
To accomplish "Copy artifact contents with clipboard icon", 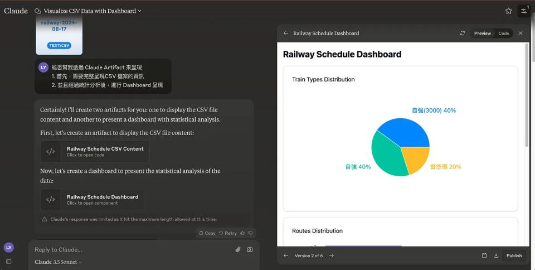I will [x=484, y=255].
